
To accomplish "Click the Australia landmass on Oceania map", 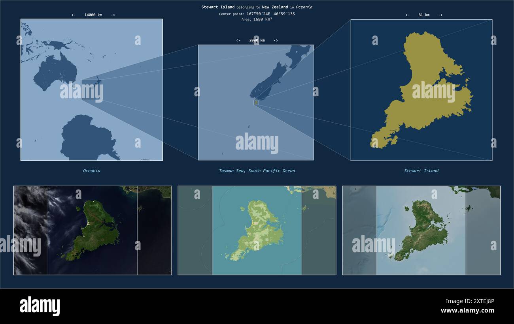I will point(55,73).
